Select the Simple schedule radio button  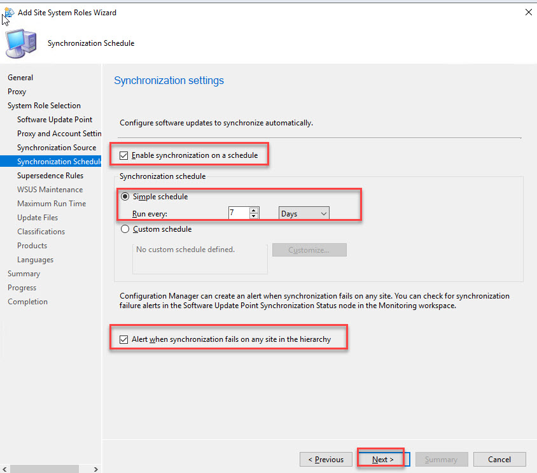pyautogui.click(x=125, y=197)
